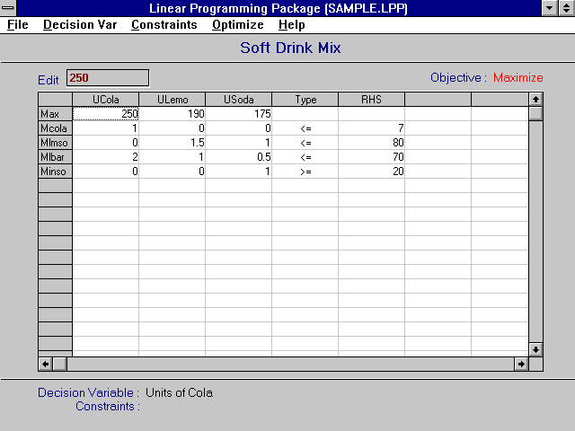Image resolution: width=575 pixels, height=431 pixels.
Task: Click the window system menu icon
Action: pyautogui.click(x=9, y=8)
